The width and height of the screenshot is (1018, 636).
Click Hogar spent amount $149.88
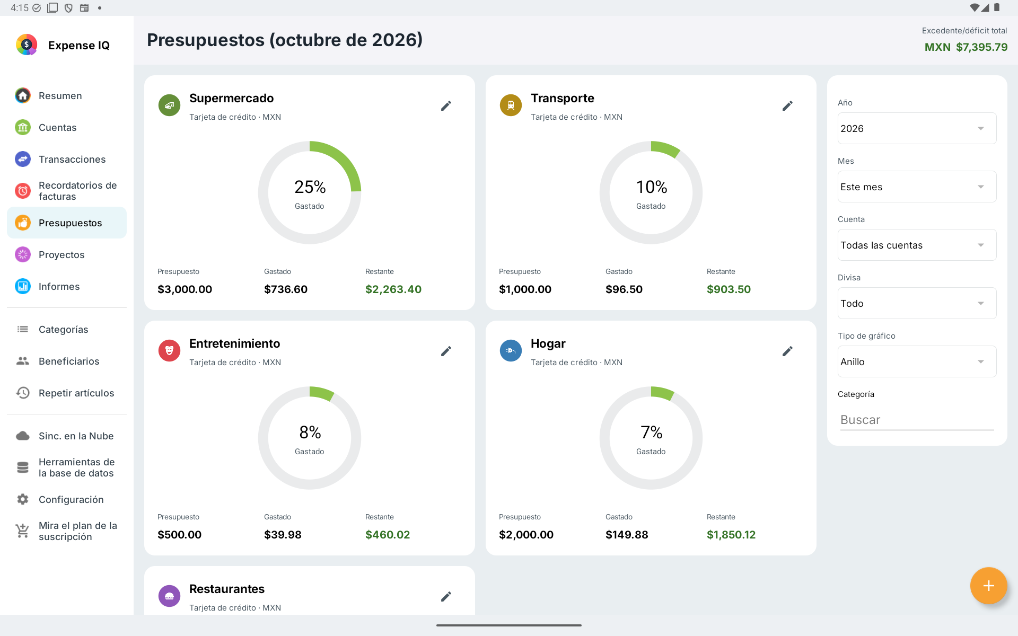tap(627, 535)
